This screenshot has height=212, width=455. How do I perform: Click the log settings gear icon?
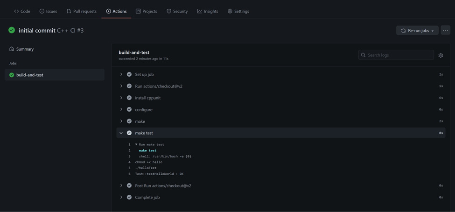point(441,55)
